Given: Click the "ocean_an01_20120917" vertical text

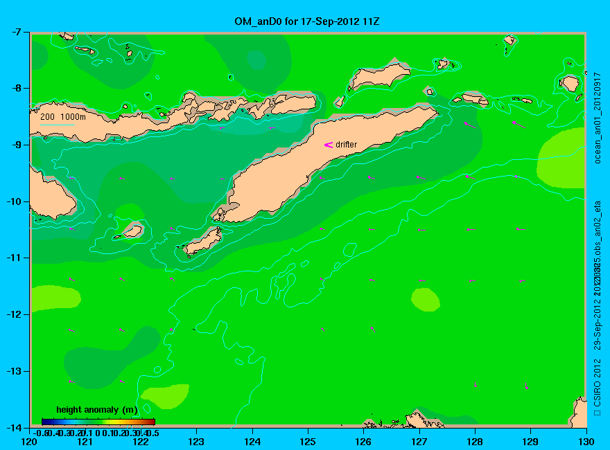Looking at the screenshot, I should tap(597, 118).
